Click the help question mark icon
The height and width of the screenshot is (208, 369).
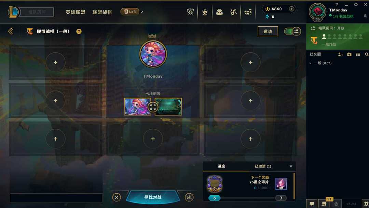[79, 31]
